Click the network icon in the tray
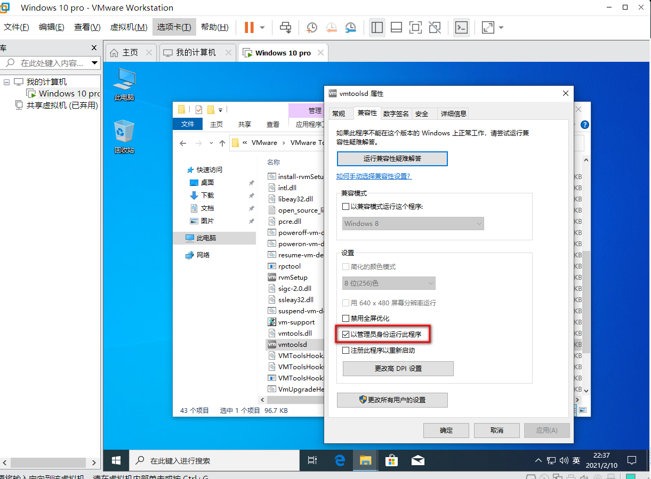 [x=552, y=460]
